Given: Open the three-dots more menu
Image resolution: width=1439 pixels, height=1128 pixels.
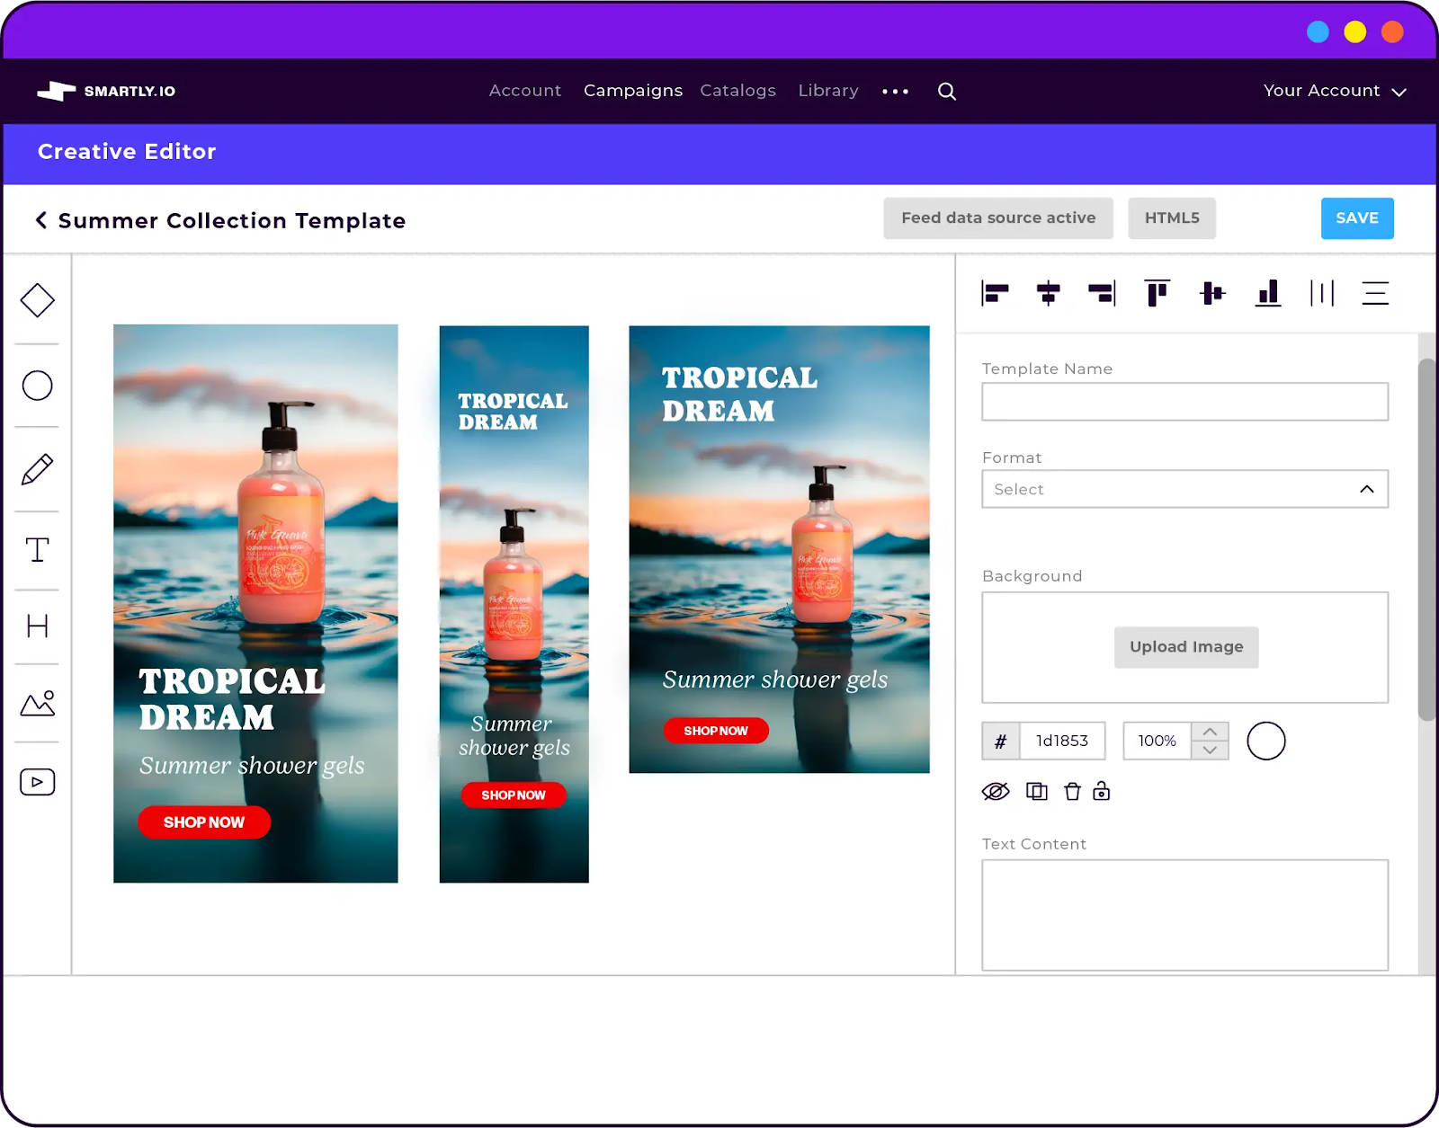Looking at the screenshot, I should (x=895, y=92).
